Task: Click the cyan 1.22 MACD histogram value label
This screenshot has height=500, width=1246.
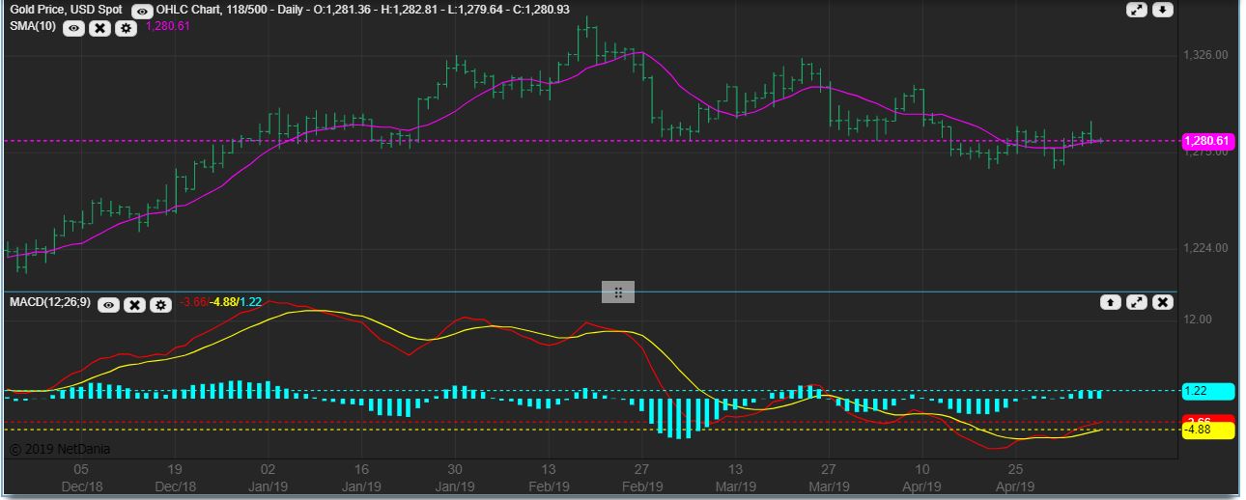Action: [x=1208, y=391]
